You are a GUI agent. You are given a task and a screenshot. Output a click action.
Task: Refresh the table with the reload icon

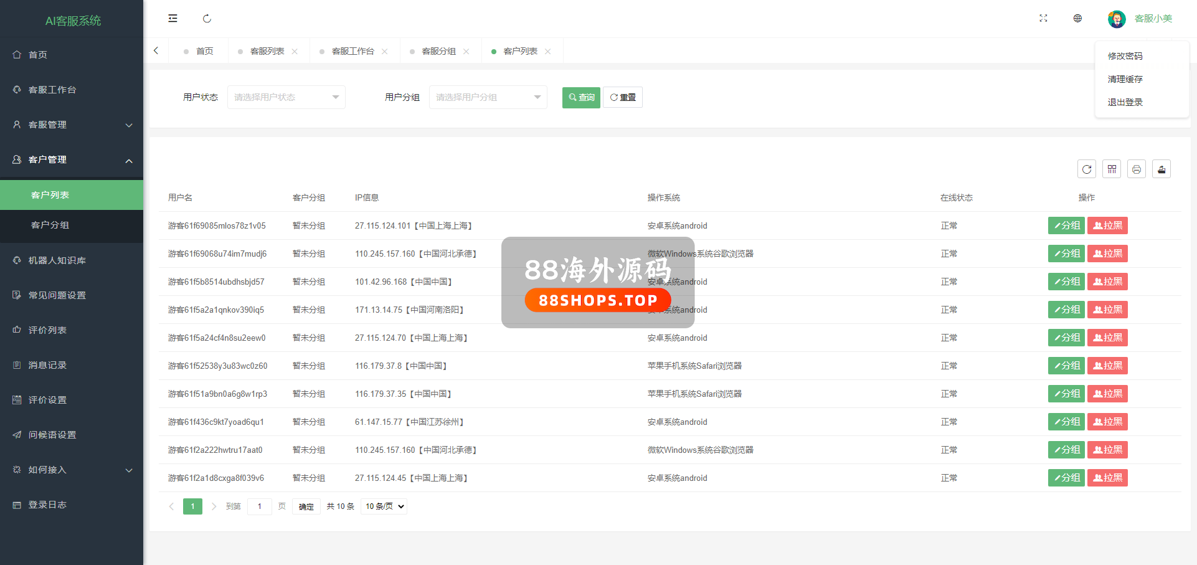click(x=1087, y=169)
